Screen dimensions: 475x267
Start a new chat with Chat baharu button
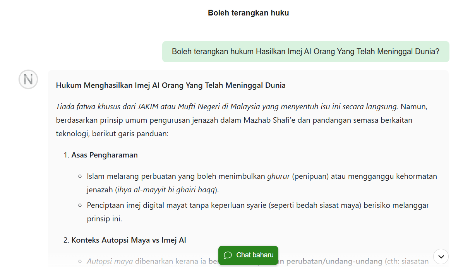click(248, 255)
